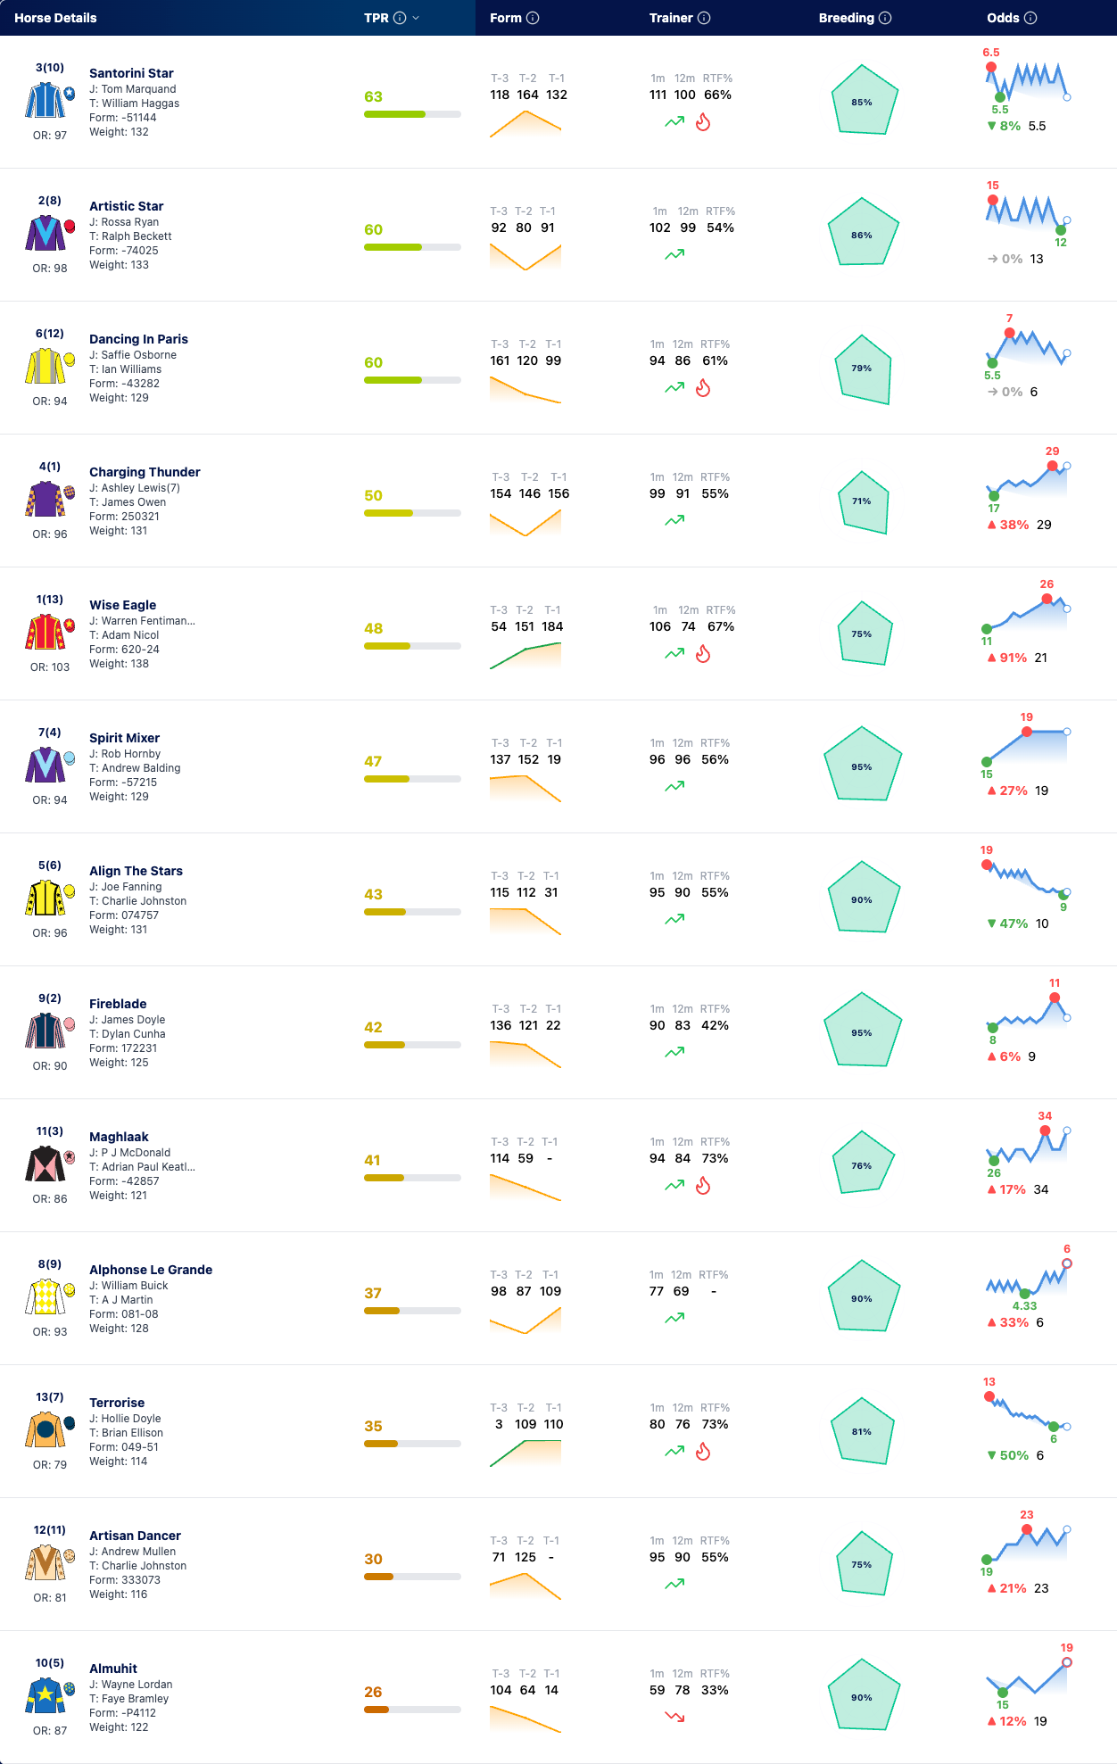This screenshot has width=1117, height=1764.
Task: Click Santorini Star's hot trainer flame icon
Action: pos(703,122)
